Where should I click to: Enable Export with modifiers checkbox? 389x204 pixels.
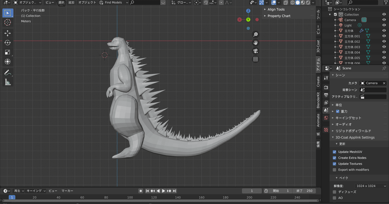(335, 170)
